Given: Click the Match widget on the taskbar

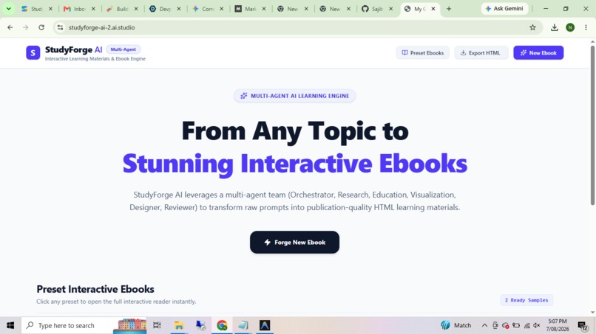Looking at the screenshot, I should (x=456, y=325).
